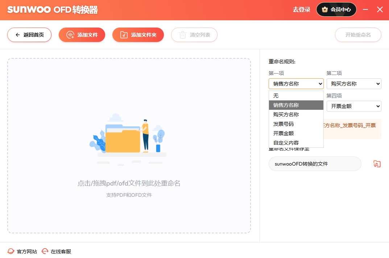Collapse the 第一项 dropdown showing 销售方名称
The image size is (389, 258).
[x=296, y=84]
